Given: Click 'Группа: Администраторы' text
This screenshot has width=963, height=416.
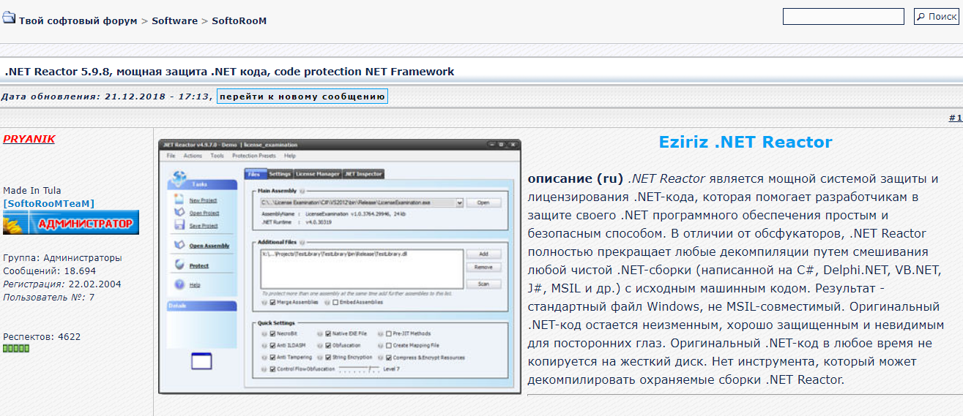Looking at the screenshot, I should tap(62, 258).
